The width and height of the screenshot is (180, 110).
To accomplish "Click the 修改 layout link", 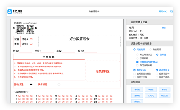I will [164, 28].
